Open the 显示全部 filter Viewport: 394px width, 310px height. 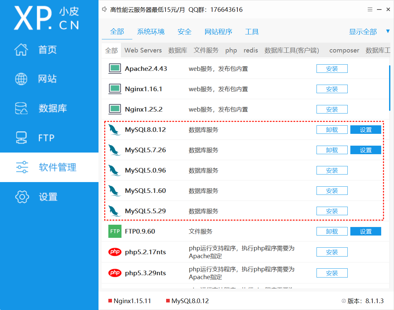(x=363, y=32)
